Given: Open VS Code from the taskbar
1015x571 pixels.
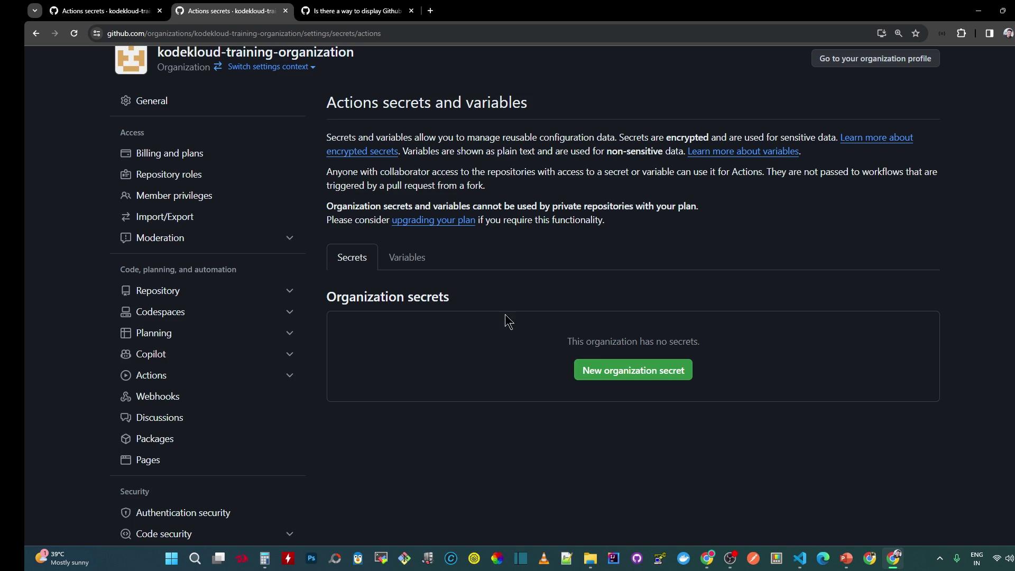Looking at the screenshot, I should click(799, 558).
